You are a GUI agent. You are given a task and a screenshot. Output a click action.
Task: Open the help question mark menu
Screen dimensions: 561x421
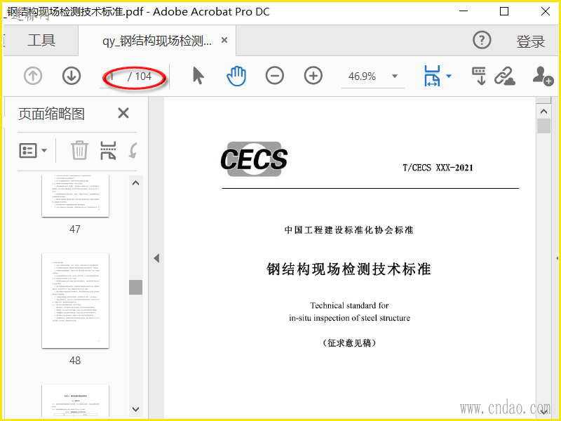(482, 40)
